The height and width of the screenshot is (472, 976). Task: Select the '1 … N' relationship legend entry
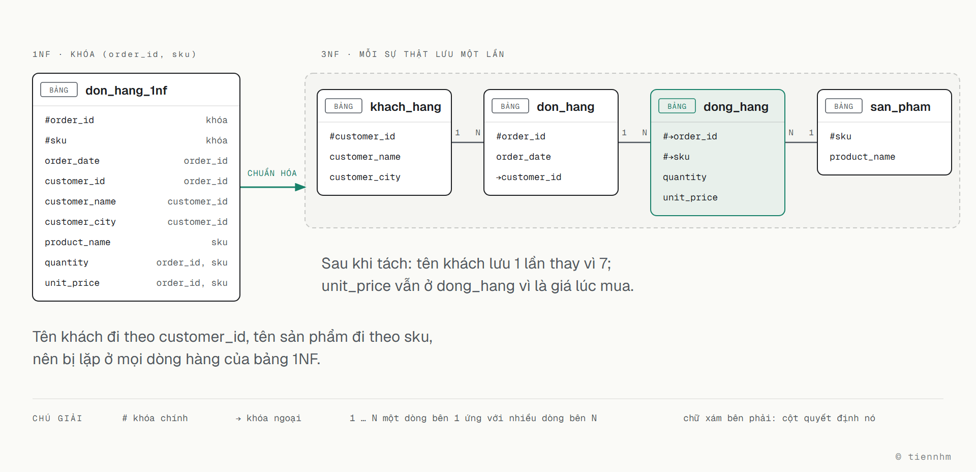pos(473,418)
